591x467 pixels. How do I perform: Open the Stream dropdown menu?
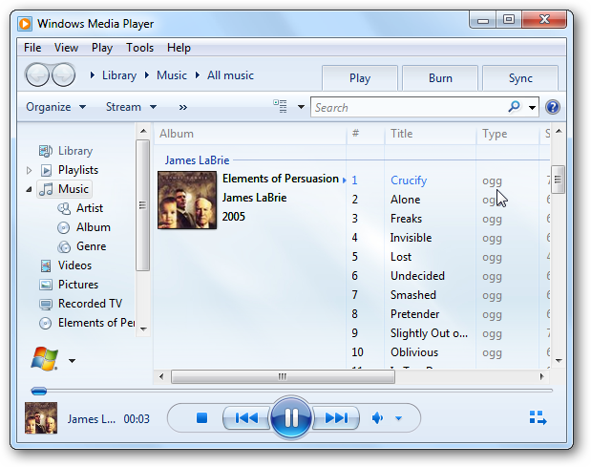click(131, 107)
